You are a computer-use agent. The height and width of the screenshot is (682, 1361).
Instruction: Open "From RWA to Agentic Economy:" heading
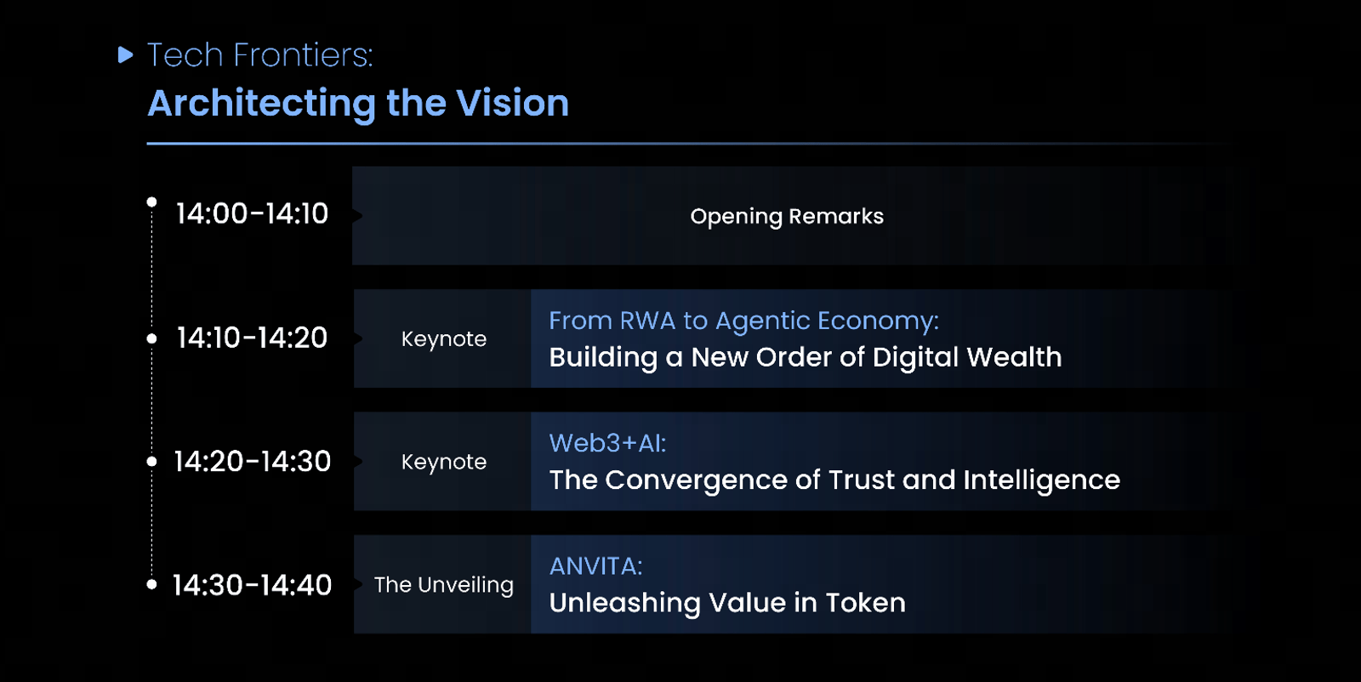[743, 321]
